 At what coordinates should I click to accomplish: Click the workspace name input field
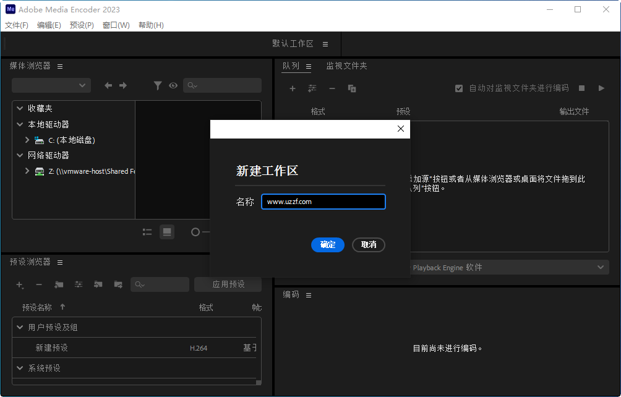(323, 202)
